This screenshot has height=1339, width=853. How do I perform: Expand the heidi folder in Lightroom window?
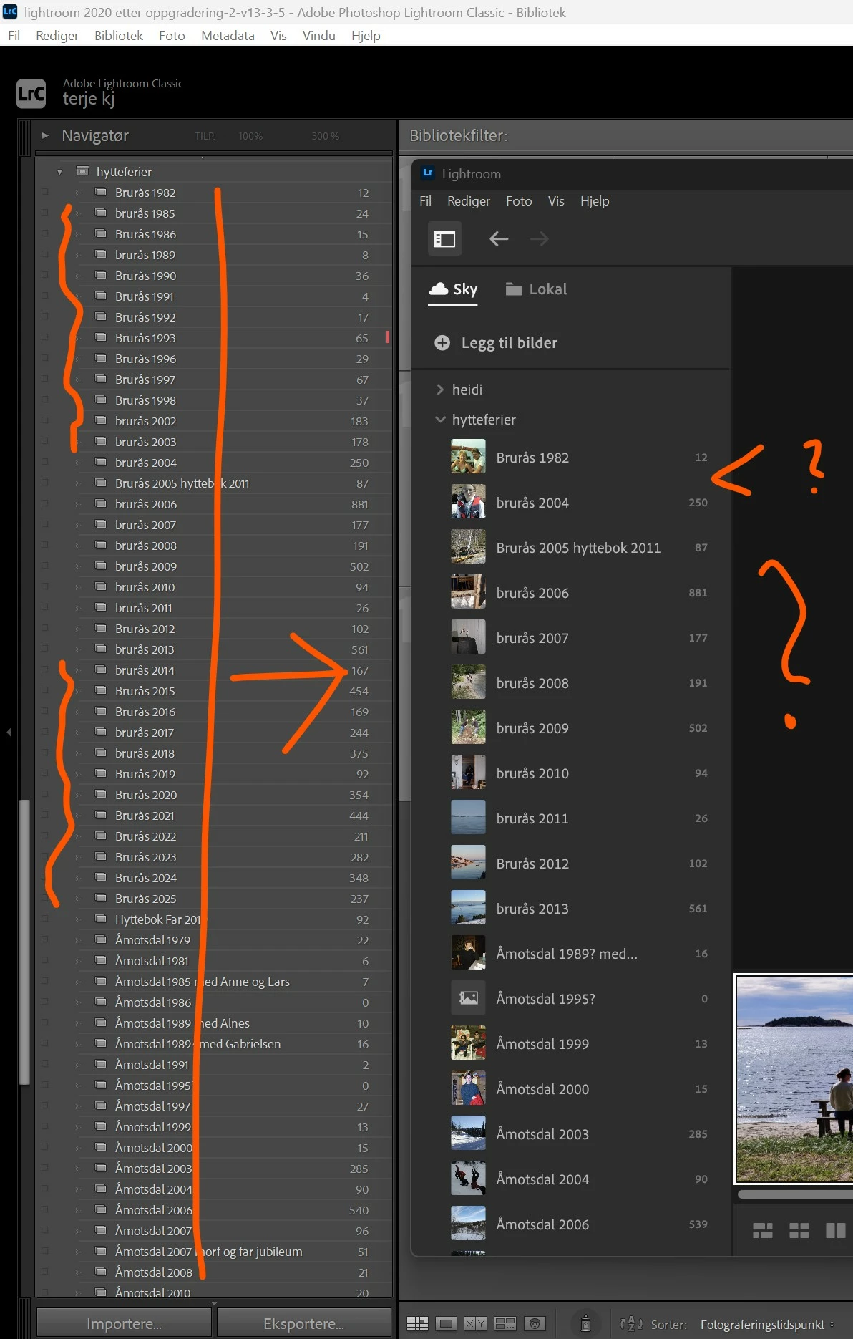[440, 390]
